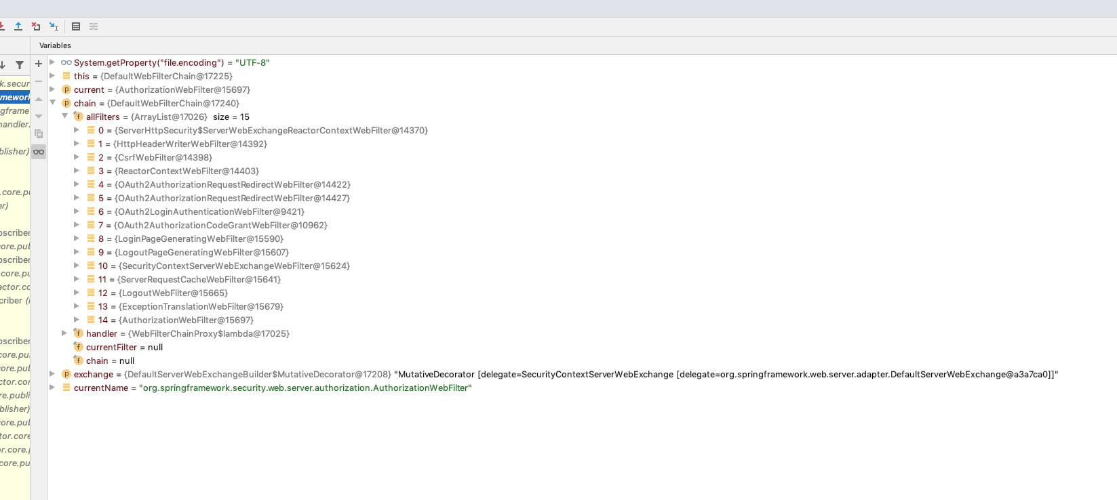1117x500 pixels.
Task: Click the funnel filter icon above frames
Action: (20, 65)
